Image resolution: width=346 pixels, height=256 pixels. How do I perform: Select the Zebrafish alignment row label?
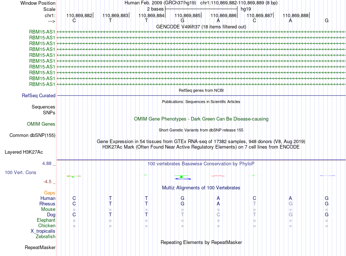click(46, 236)
